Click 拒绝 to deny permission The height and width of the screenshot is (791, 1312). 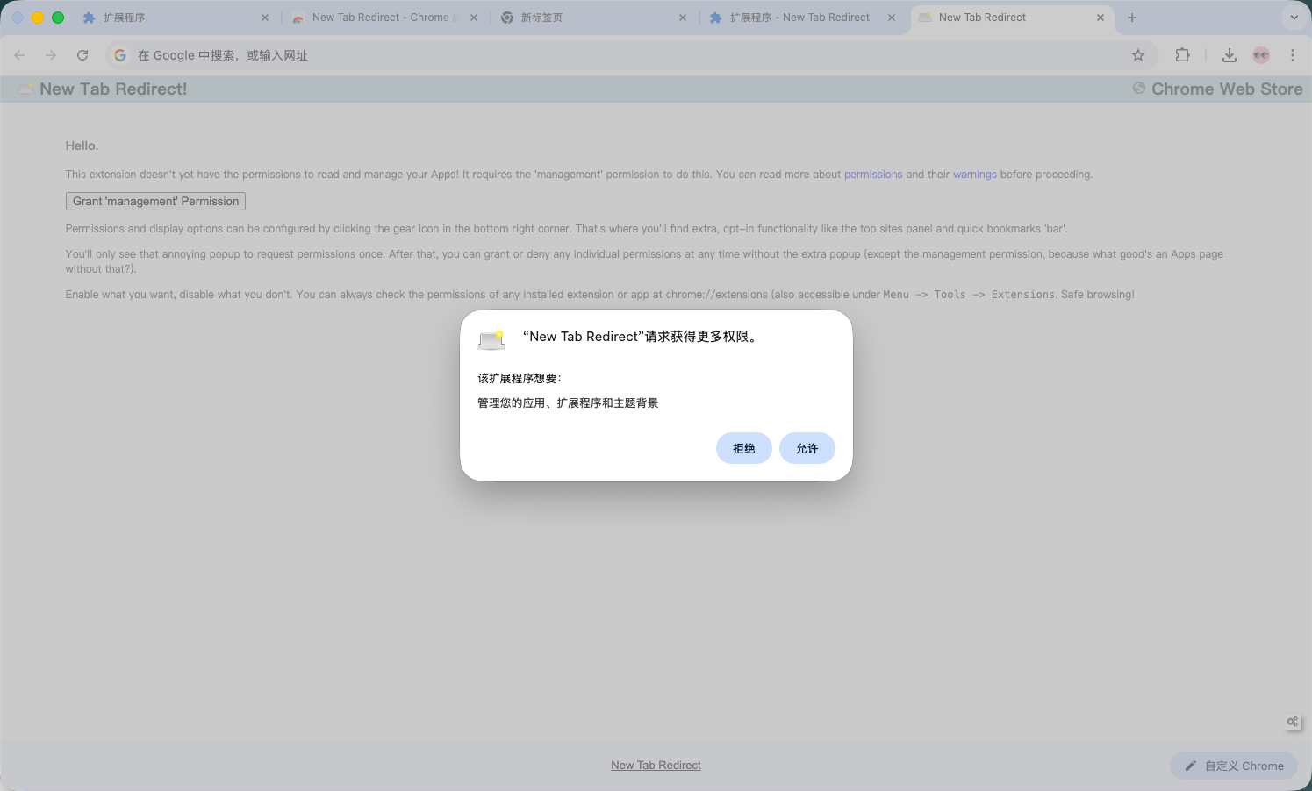(x=743, y=448)
